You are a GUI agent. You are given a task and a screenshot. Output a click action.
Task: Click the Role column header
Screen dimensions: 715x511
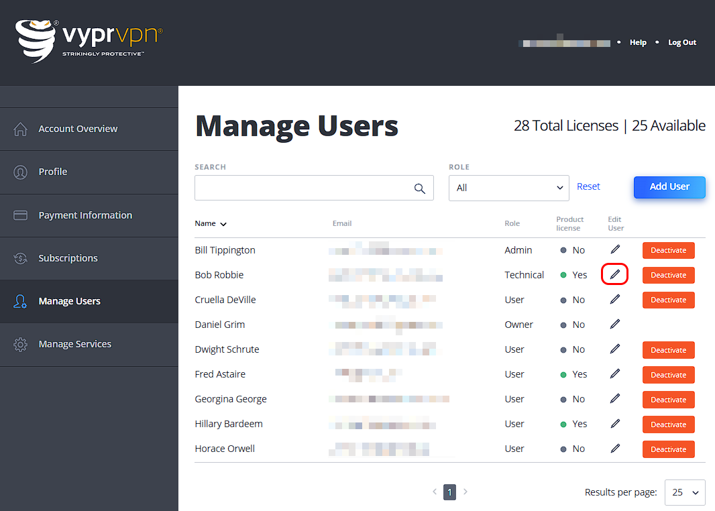click(x=512, y=223)
